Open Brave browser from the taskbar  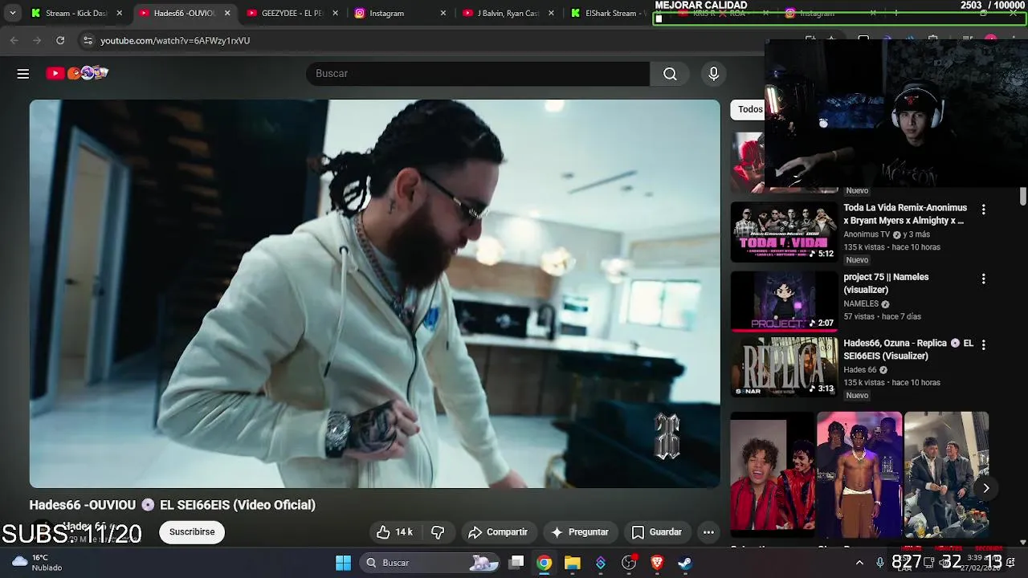click(x=657, y=563)
